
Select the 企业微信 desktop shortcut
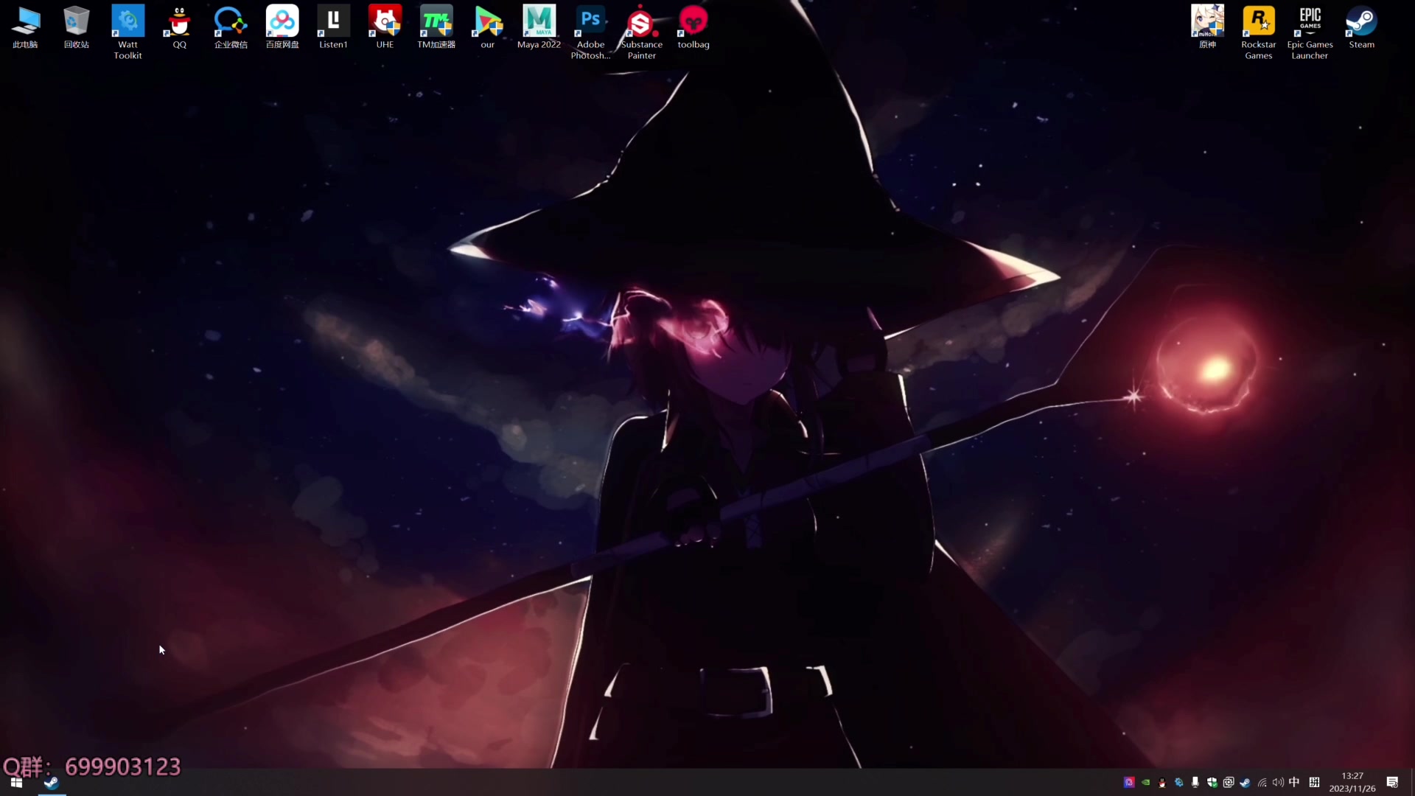231,27
